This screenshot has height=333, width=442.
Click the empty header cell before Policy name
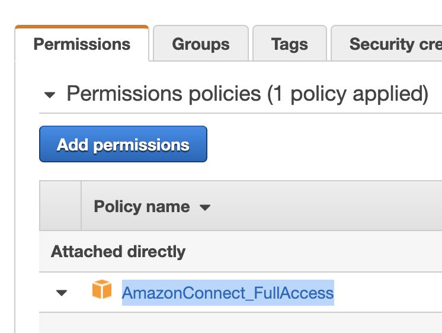click(60, 206)
